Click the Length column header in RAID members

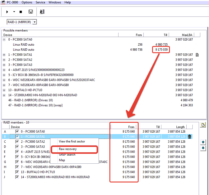pos(174,127)
